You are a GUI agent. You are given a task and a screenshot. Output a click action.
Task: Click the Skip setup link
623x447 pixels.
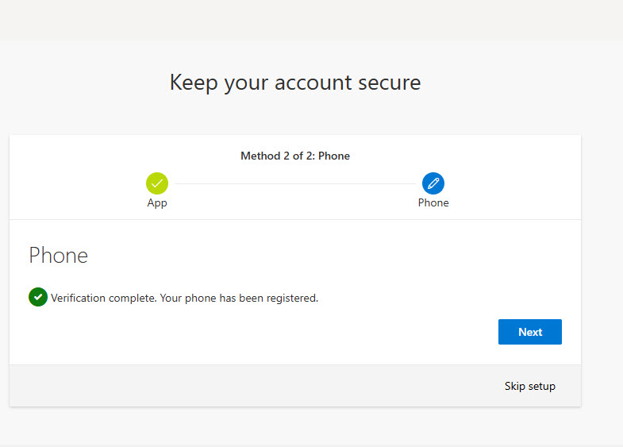pos(529,387)
